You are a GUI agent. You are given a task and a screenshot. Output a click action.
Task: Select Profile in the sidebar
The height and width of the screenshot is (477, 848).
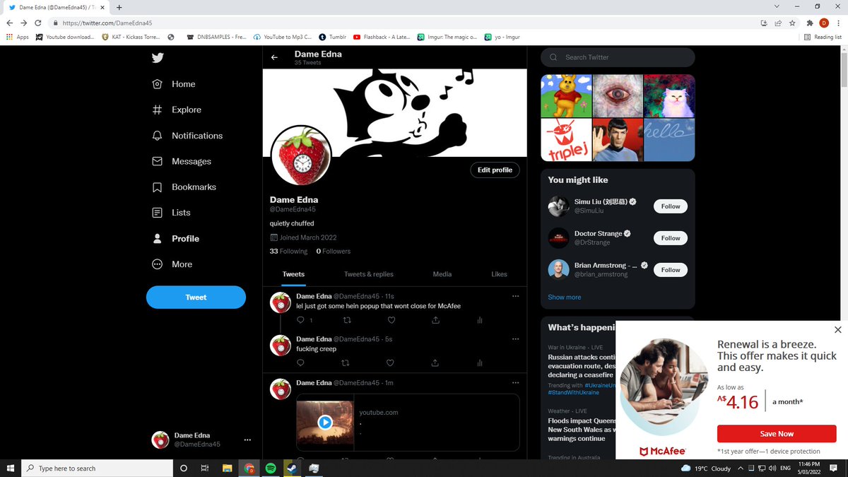[x=175, y=239]
